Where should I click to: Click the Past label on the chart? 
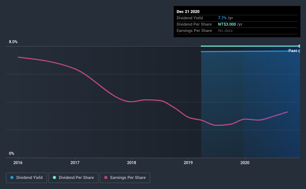pyautogui.click(x=293, y=51)
